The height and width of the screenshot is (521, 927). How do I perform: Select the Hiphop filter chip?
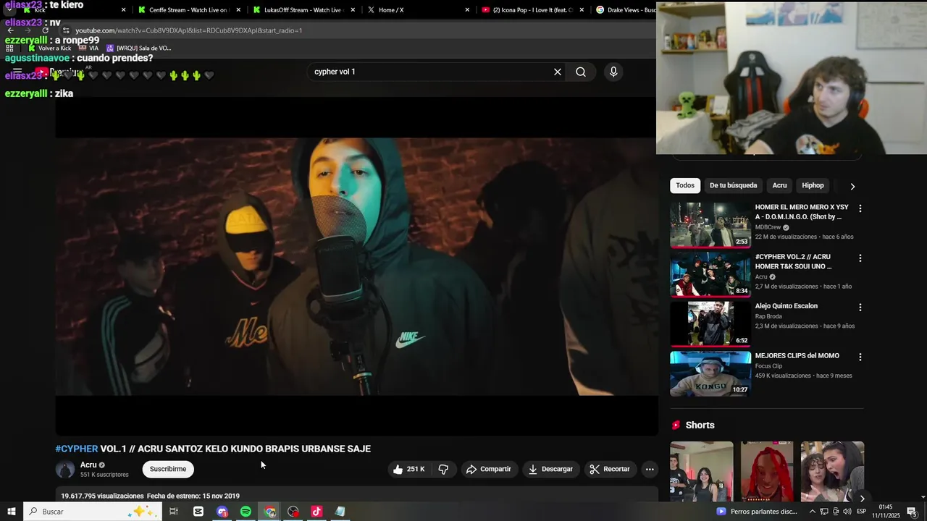pos(813,185)
